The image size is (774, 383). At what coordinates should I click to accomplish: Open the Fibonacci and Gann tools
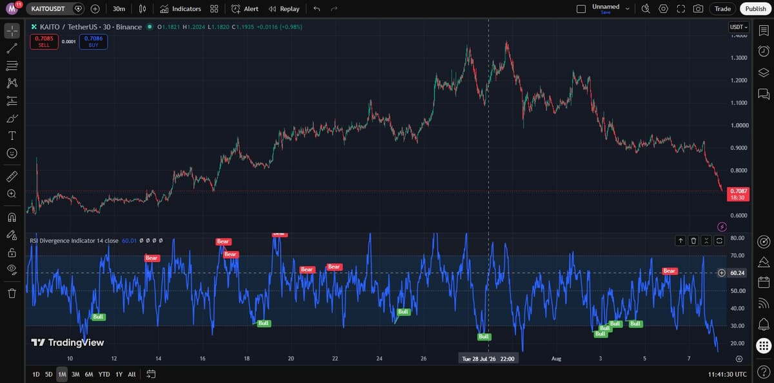pos(12,66)
